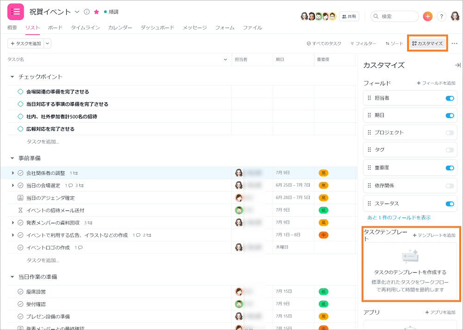Collapse the 事前準備 section
The height and width of the screenshot is (330, 463).
(12, 158)
